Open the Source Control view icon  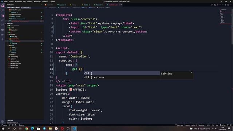click(x=3, y=15)
